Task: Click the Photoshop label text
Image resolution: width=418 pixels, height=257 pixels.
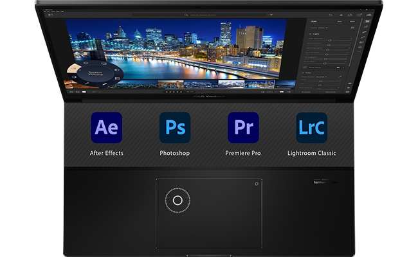Action: [175, 153]
